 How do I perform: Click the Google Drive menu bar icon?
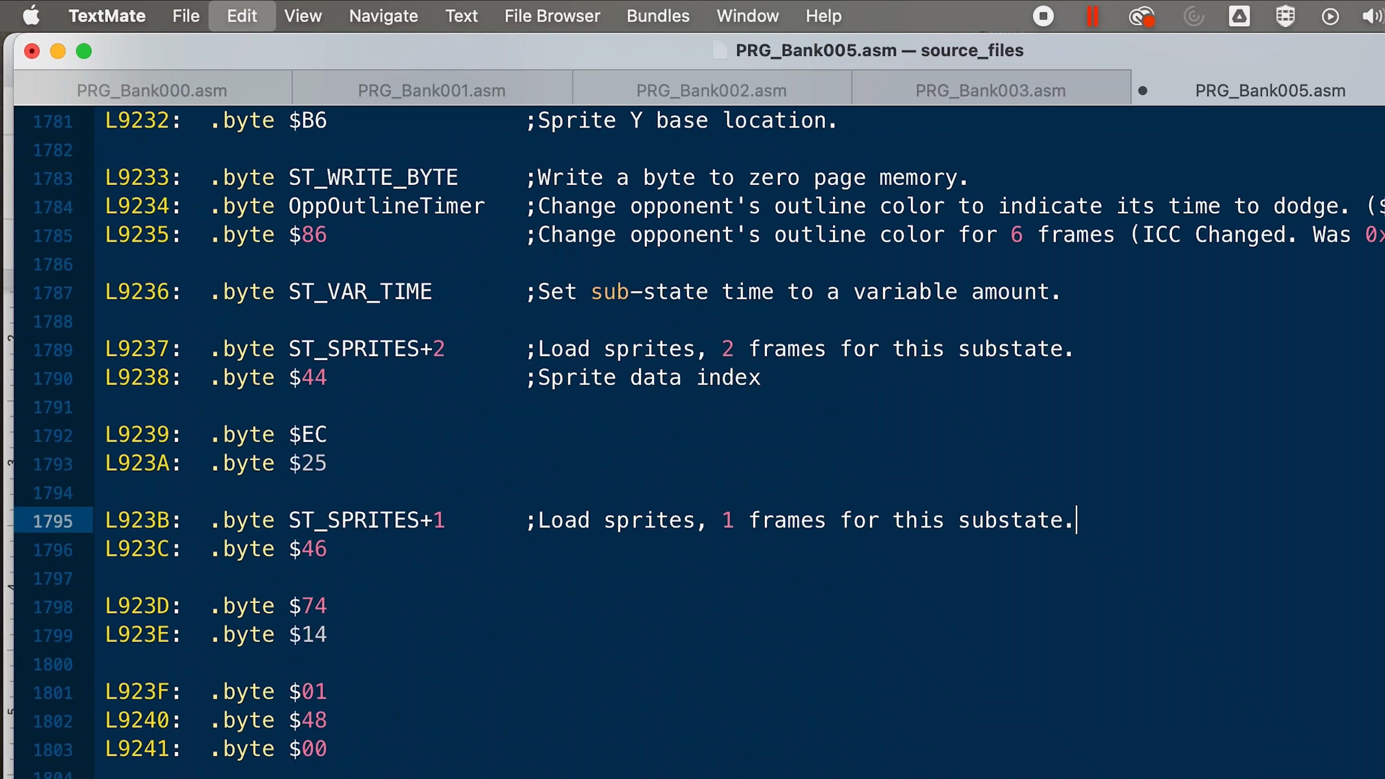[x=1239, y=16]
